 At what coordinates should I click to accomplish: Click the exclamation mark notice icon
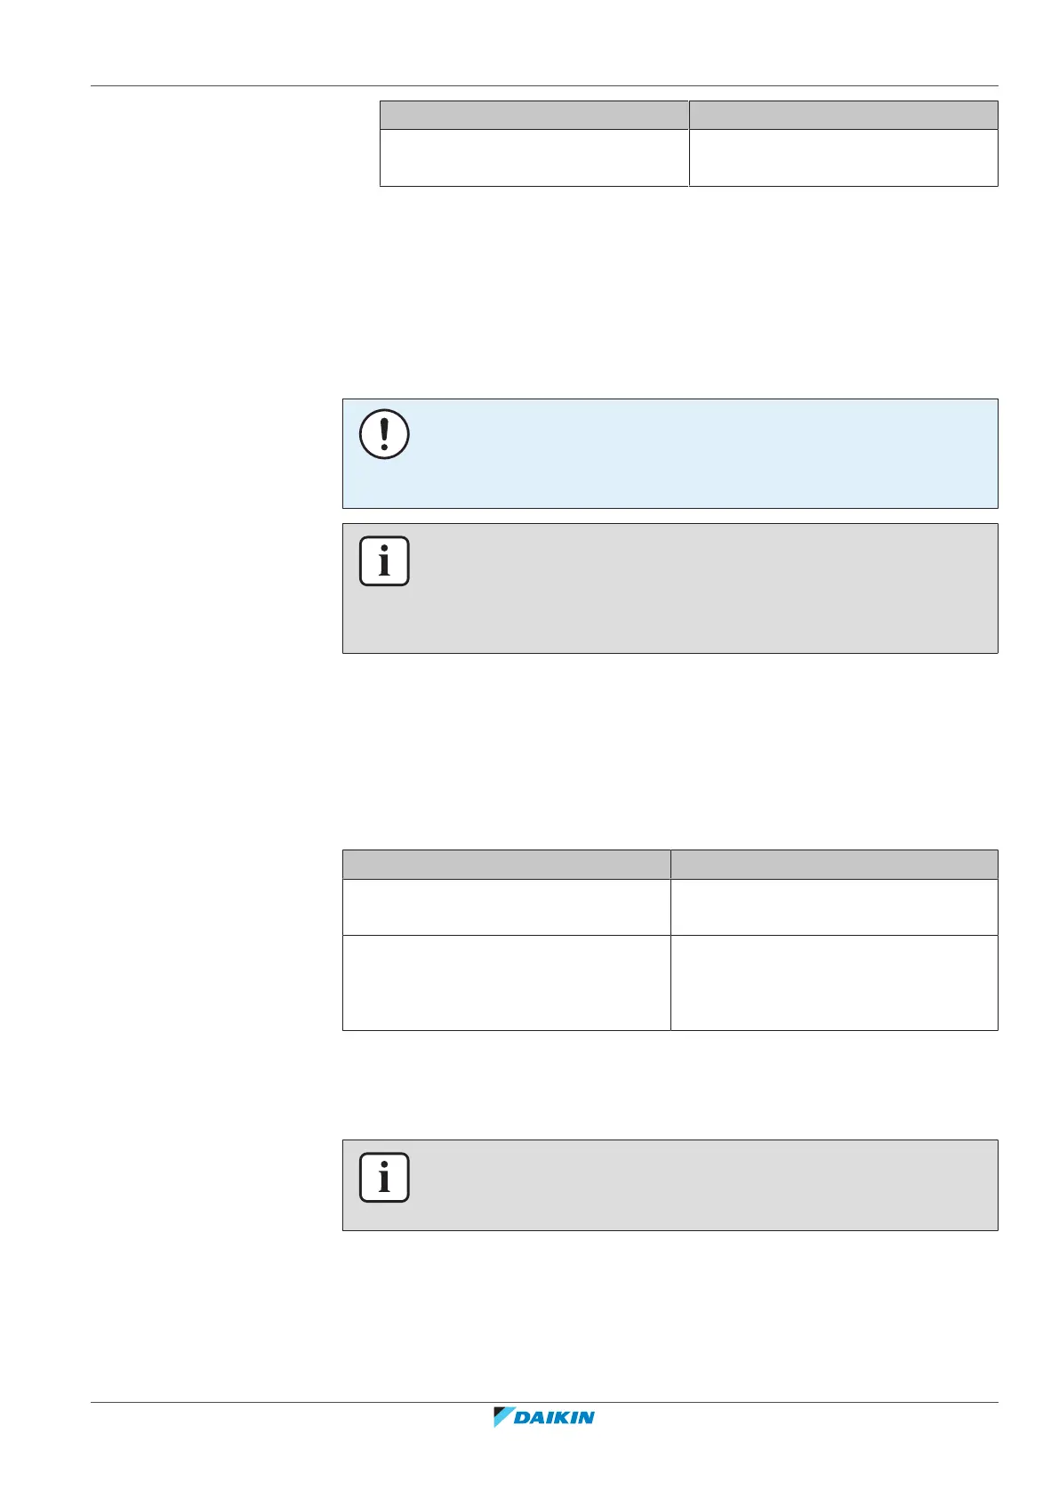[x=384, y=435]
